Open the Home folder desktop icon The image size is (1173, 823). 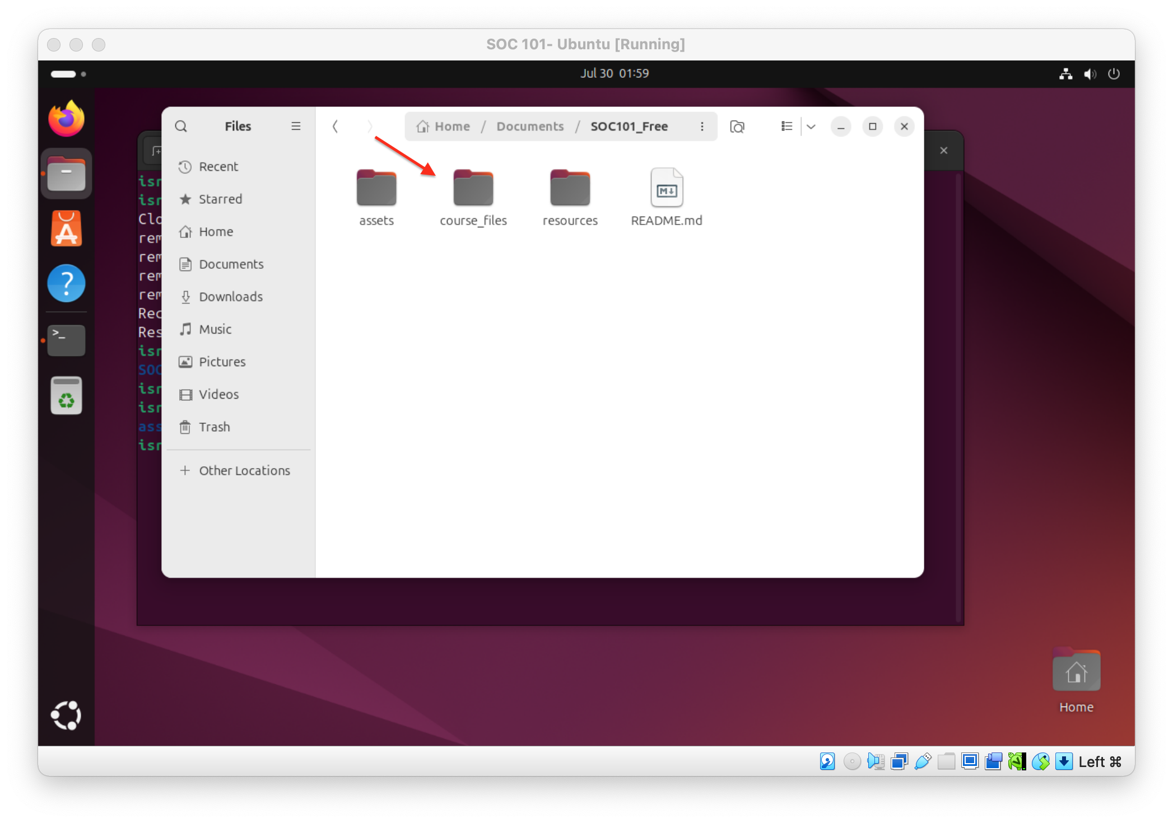click(x=1076, y=681)
